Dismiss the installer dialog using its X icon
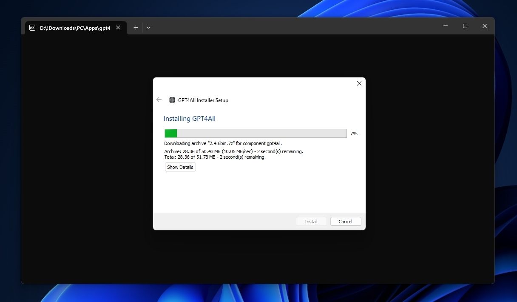The height and width of the screenshot is (302, 517). click(359, 83)
